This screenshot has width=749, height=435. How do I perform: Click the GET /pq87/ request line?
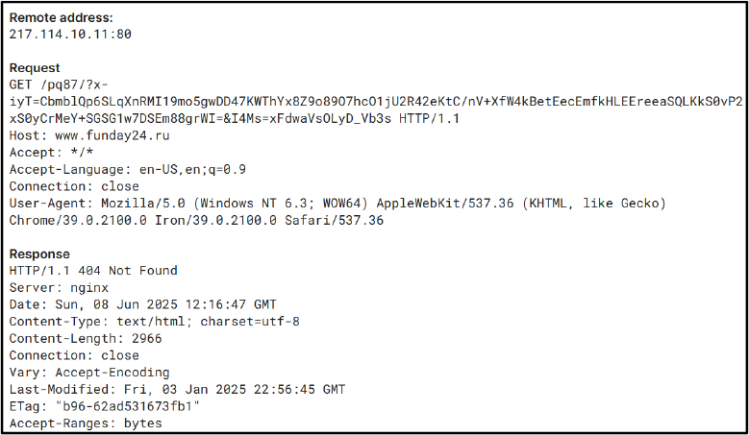(x=59, y=85)
